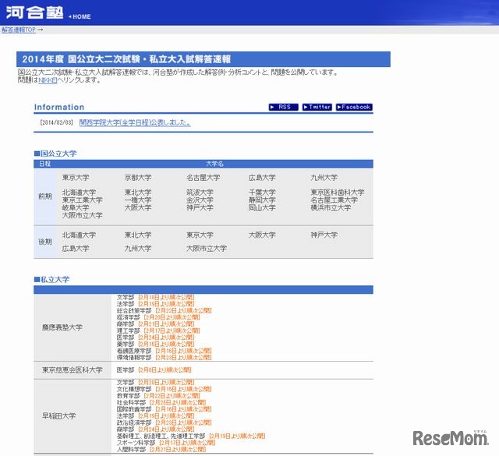Go to HOME link beside logo
The image size is (499, 456).
point(80,16)
